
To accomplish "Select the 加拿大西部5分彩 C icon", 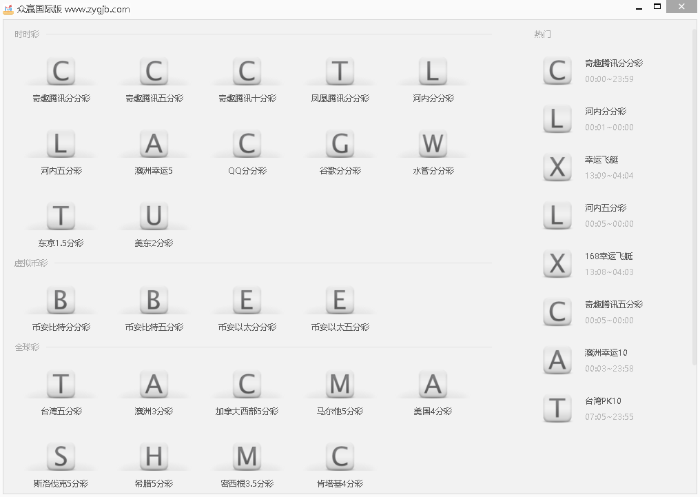I will [x=247, y=385].
